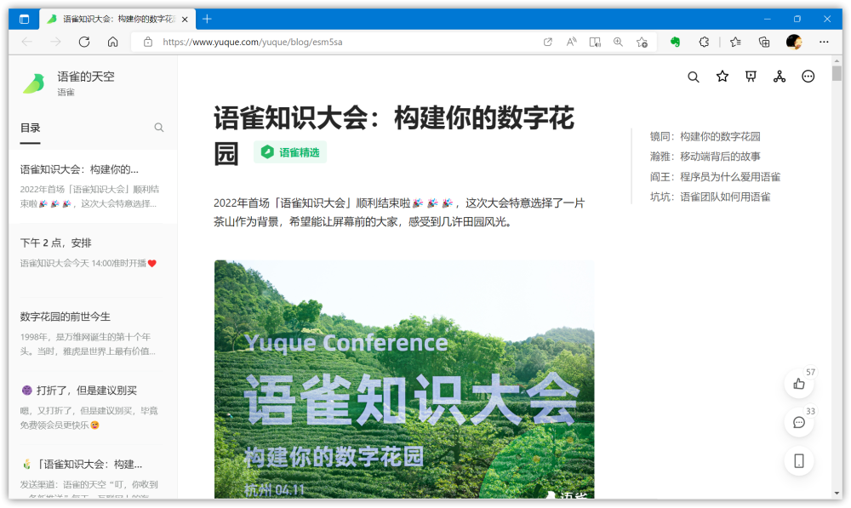Image resolution: width=851 pixels, height=508 pixels.
Task: Jump to outline 镜同：构建你的数字花园
Action: [705, 136]
